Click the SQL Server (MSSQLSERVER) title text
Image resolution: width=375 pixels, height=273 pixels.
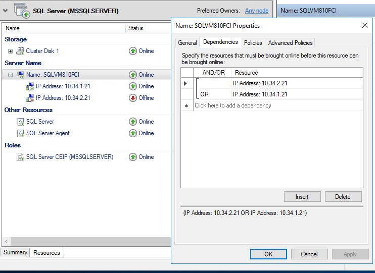(76, 11)
